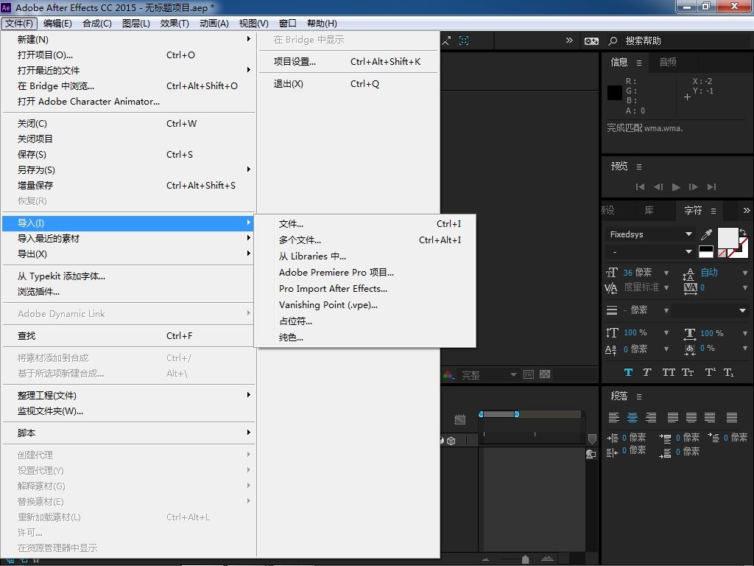Toggle subscript text style

728,372
